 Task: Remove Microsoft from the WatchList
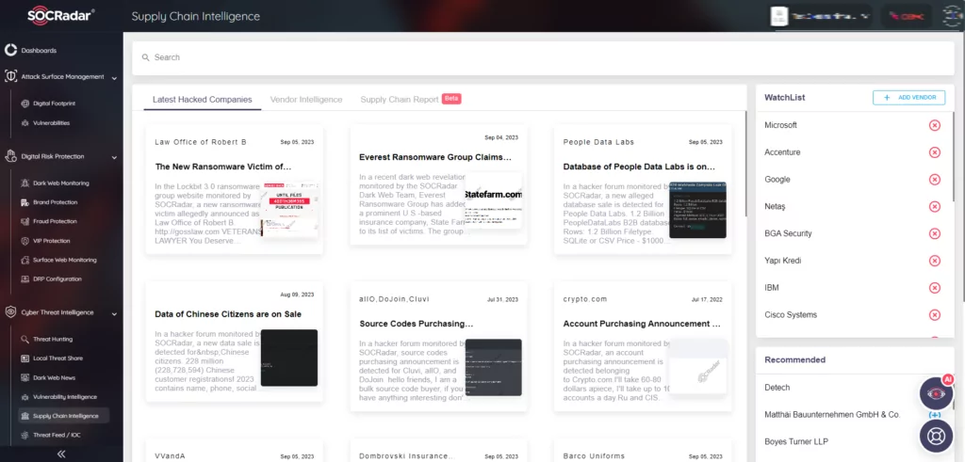(934, 125)
